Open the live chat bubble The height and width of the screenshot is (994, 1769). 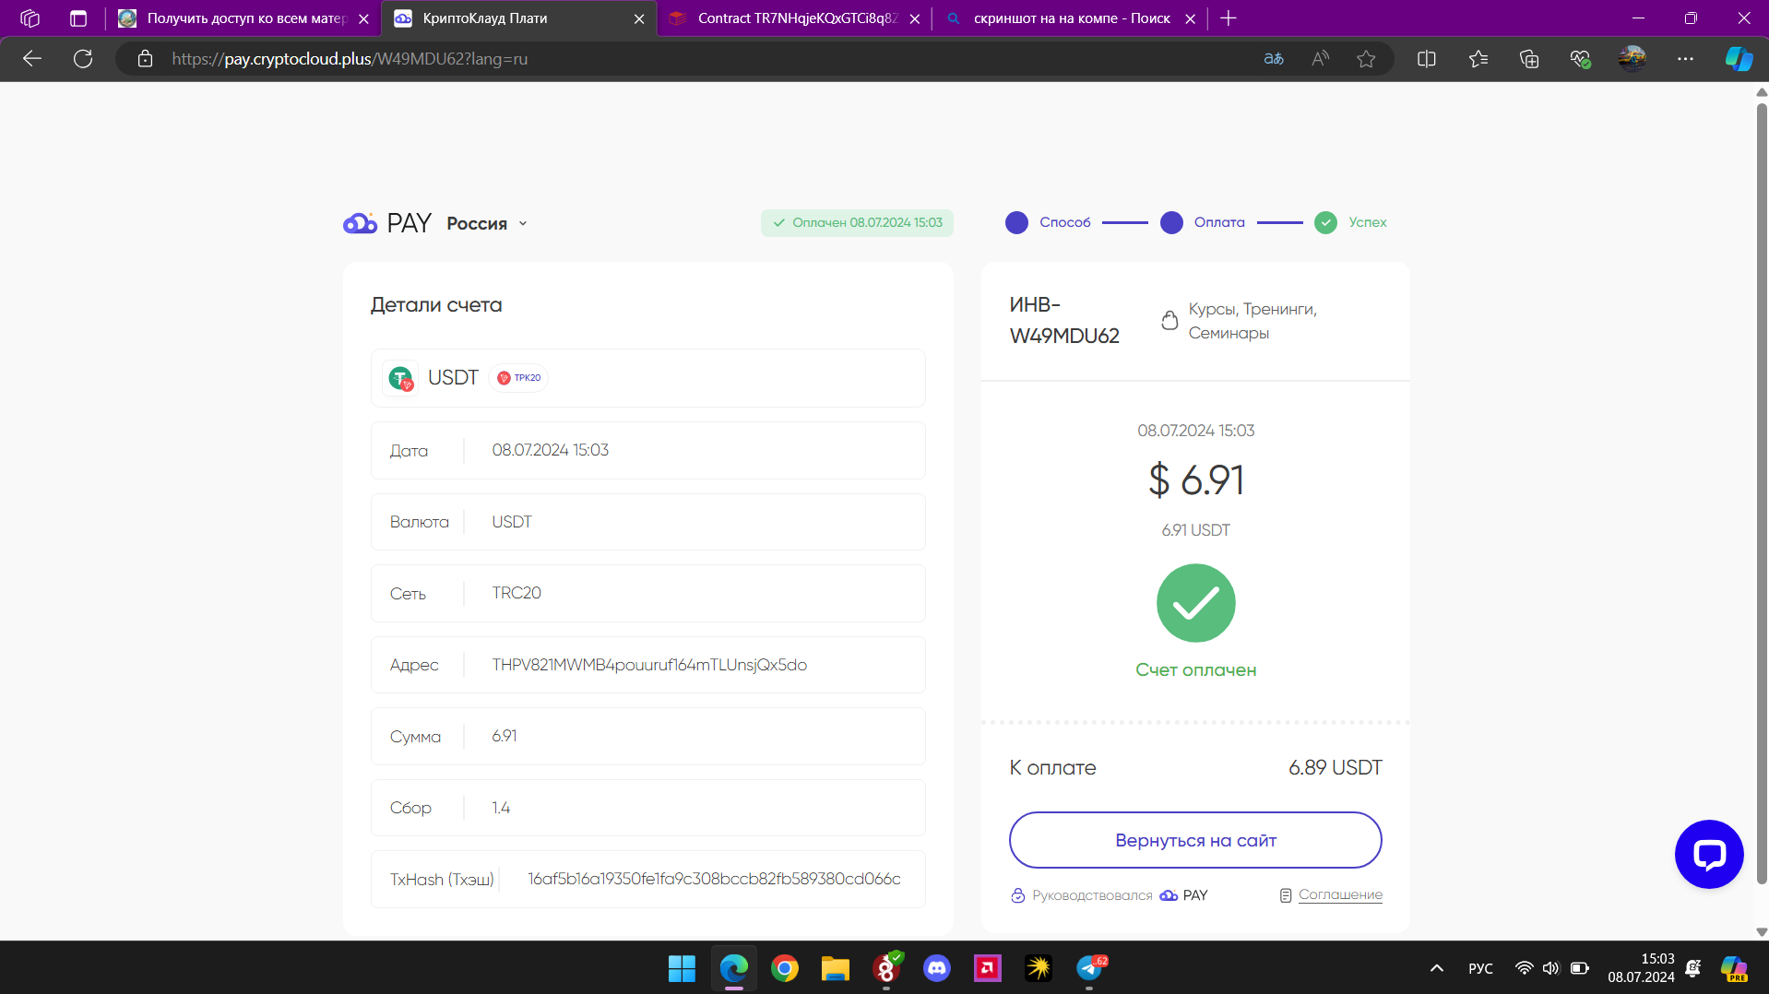1709,855
